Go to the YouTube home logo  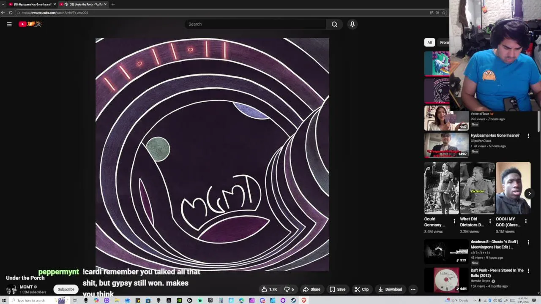click(30, 24)
